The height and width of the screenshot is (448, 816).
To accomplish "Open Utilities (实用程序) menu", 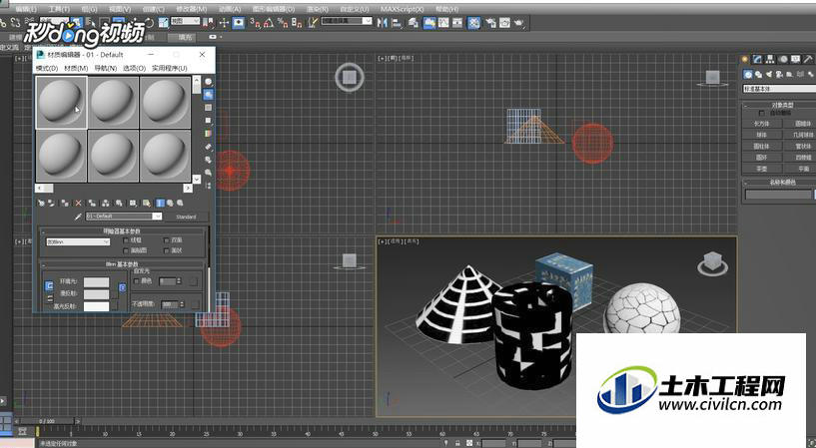I will pyautogui.click(x=170, y=68).
